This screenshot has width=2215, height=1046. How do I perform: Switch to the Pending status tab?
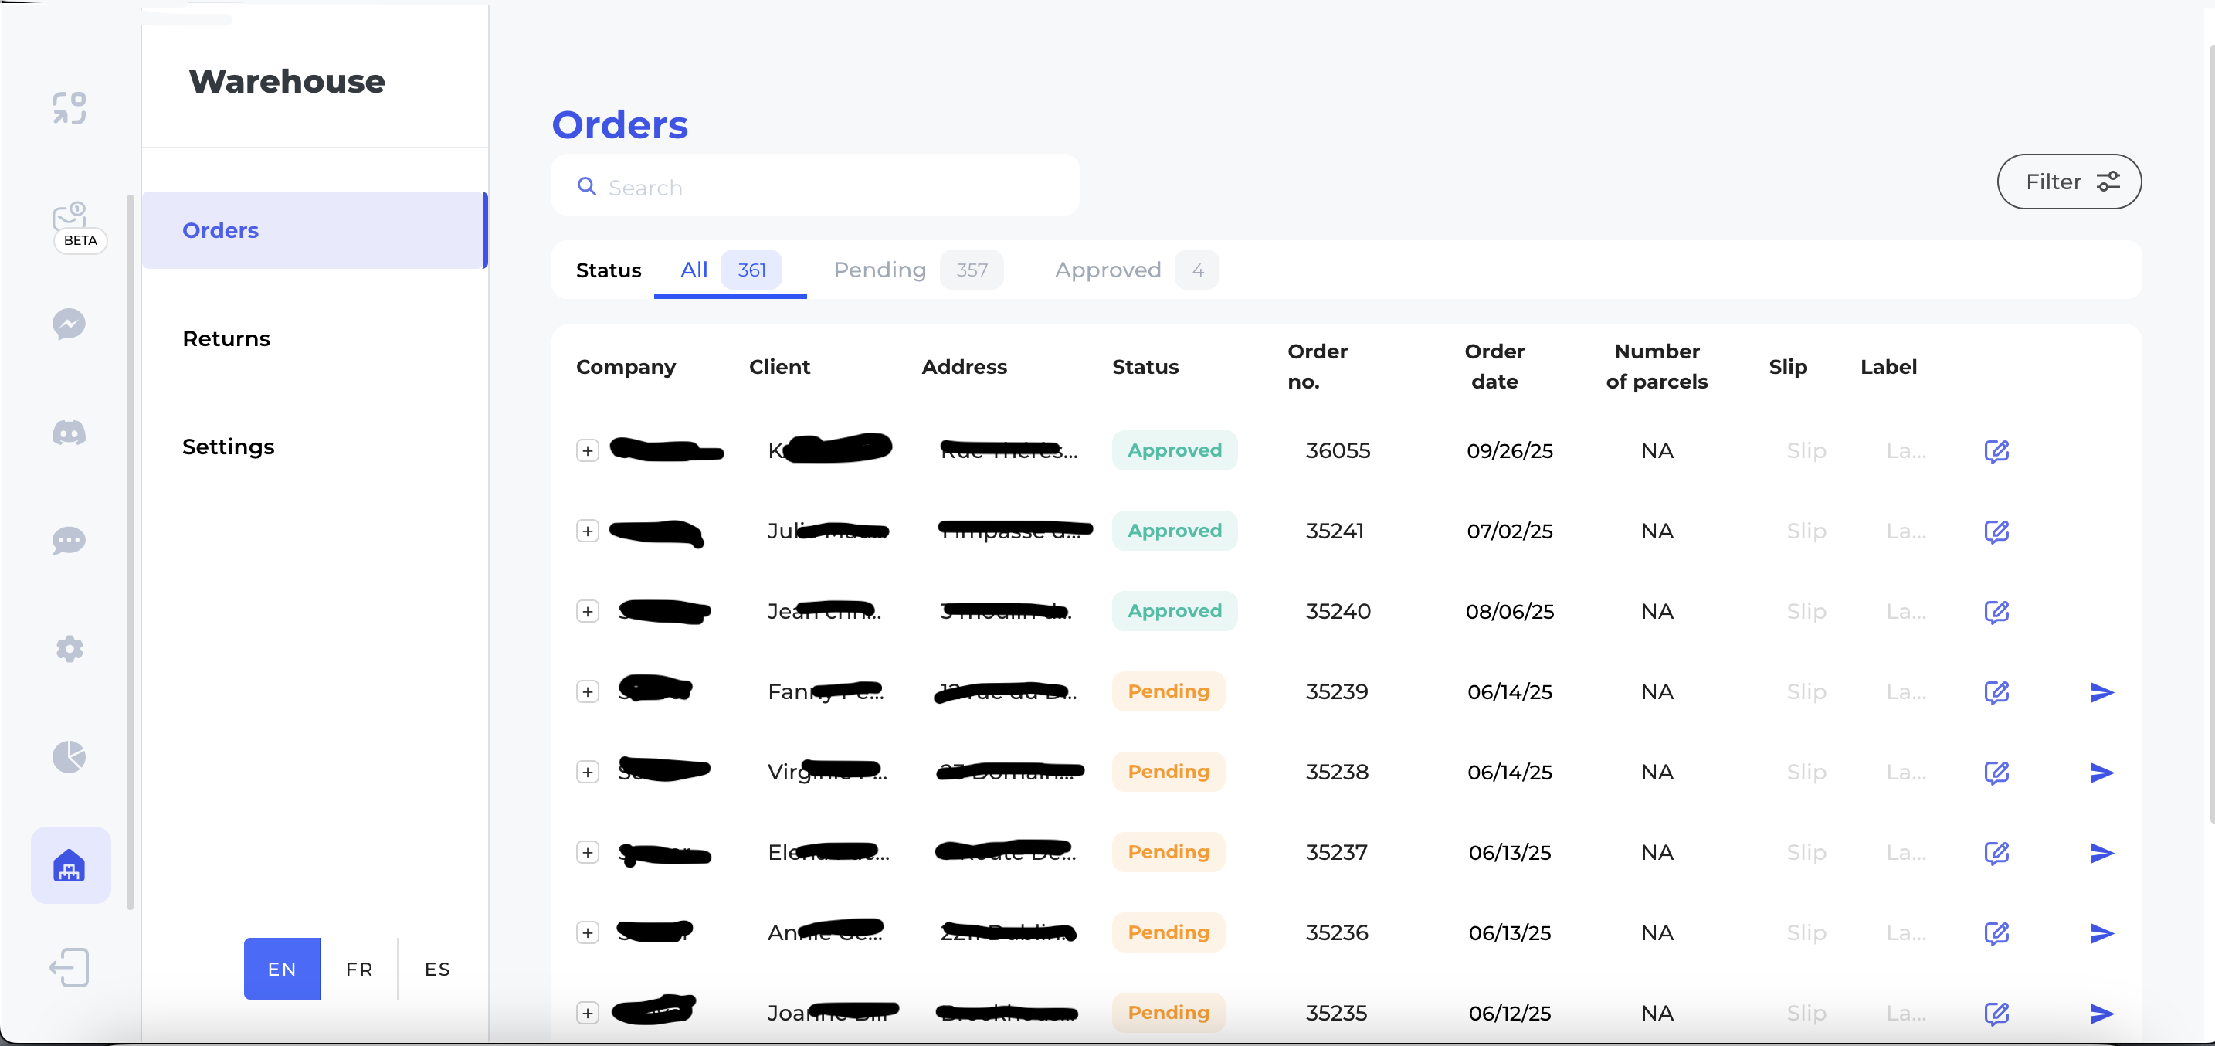tap(879, 270)
